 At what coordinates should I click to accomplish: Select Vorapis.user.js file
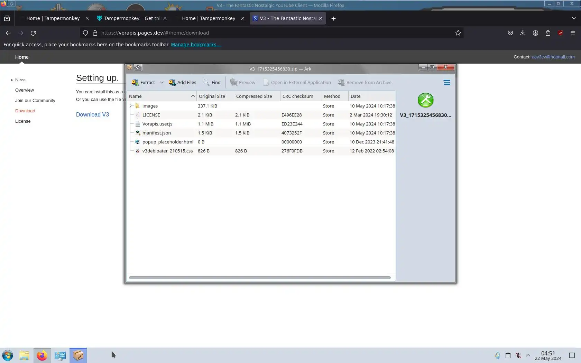(x=262, y=124)
